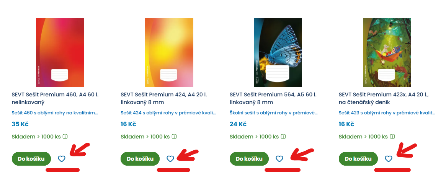446x184 pixels.
Task: Open stock info icon for Premium 424
Action: click(174, 137)
